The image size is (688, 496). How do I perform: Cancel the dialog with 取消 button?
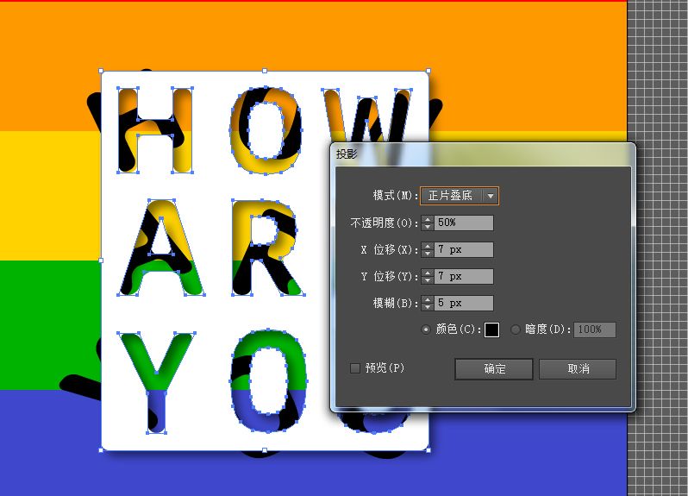pyautogui.click(x=577, y=369)
